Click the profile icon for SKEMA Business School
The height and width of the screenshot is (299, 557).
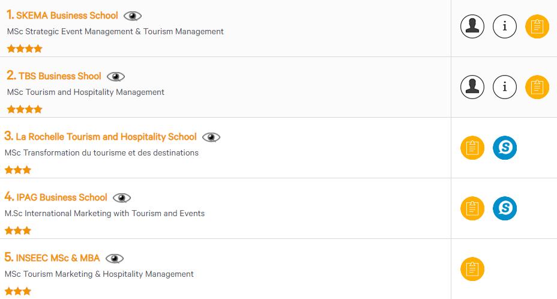[472, 26]
